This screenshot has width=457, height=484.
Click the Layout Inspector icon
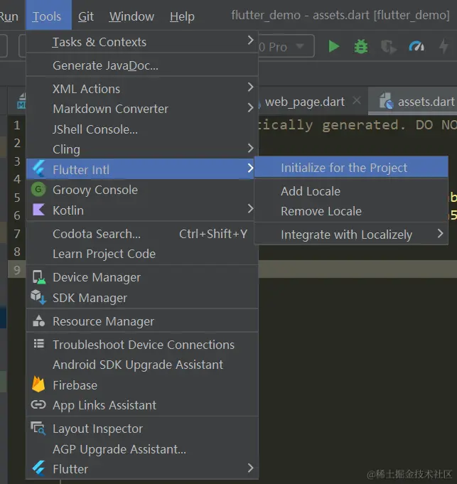pyautogui.click(x=38, y=429)
